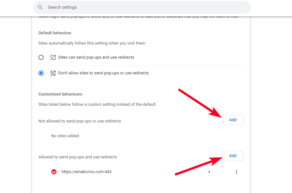
Task: Click 'Sites can send pop-ups and use redirects' label
Action: (96, 57)
